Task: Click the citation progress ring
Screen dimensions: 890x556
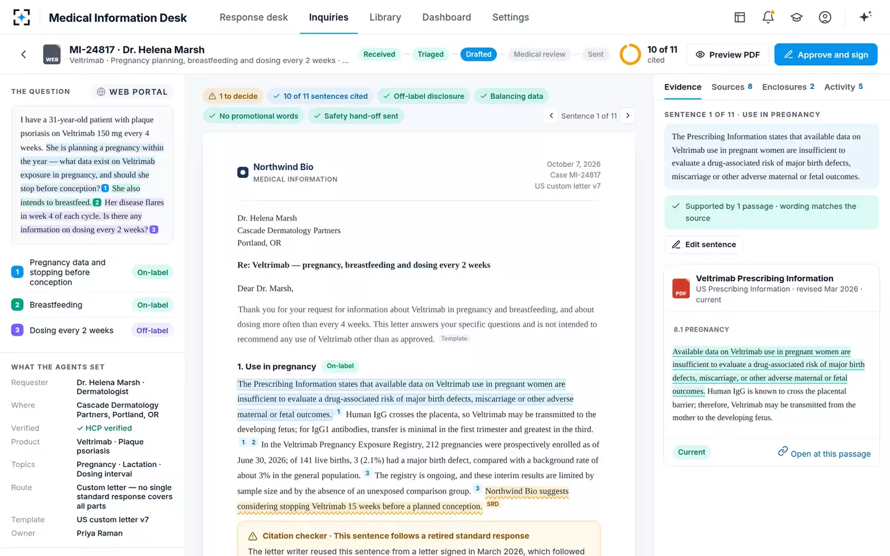Action: (x=630, y=54)
